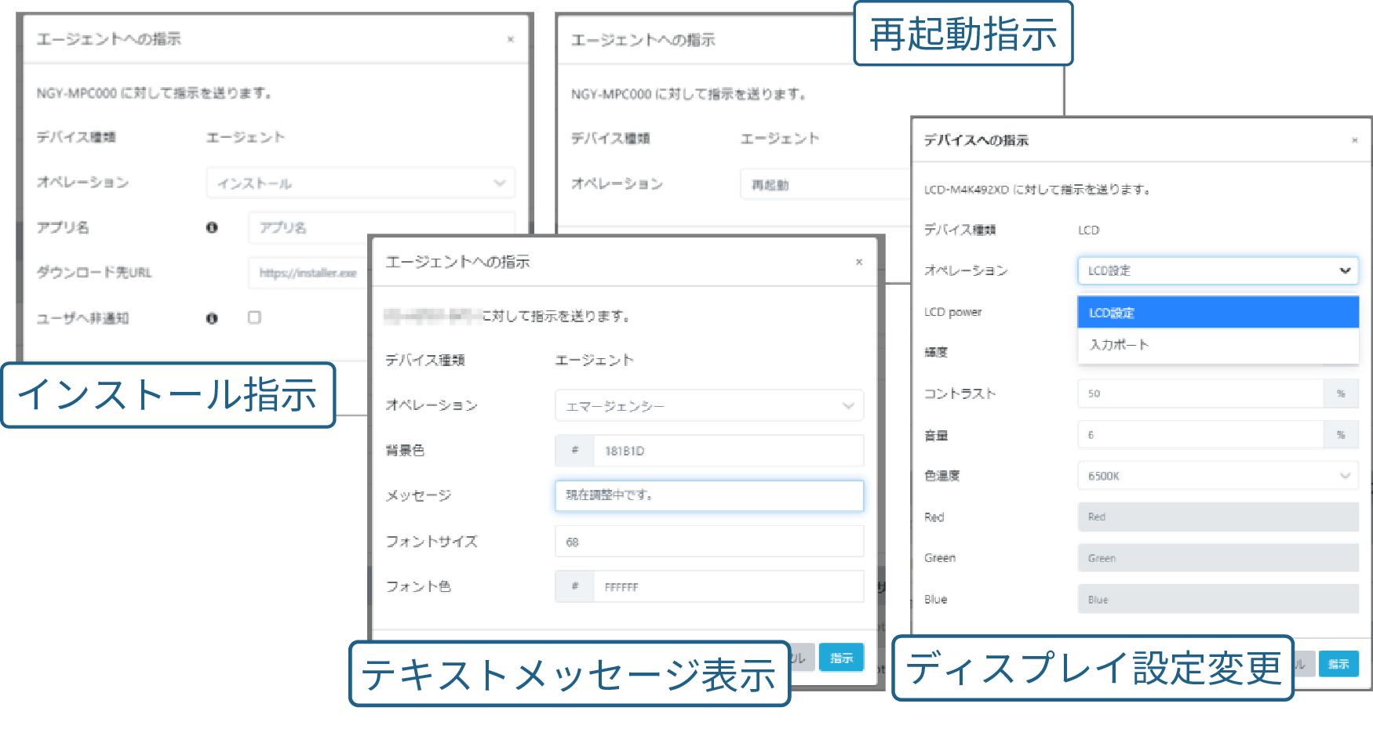1373x729 pixels.
Task: Close the install agent instruction dialog
Action: pos(510,39)
